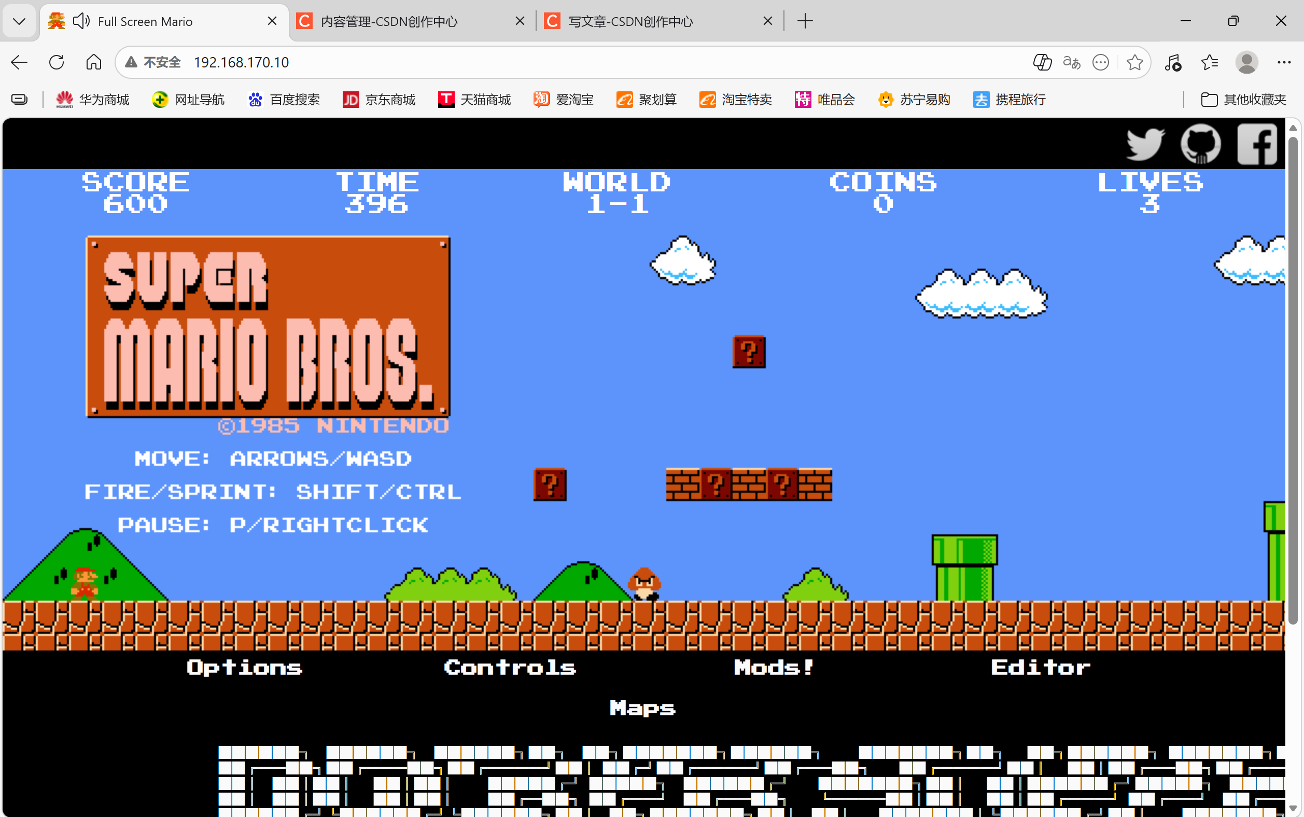Open the Mods! game menu
The width and height of the screenshot is (1304, 817).
[774, 667]
